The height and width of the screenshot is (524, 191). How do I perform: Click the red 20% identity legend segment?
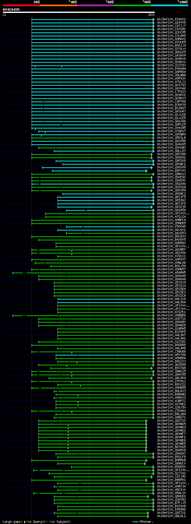pyautogui.click(x=21, y=5)
